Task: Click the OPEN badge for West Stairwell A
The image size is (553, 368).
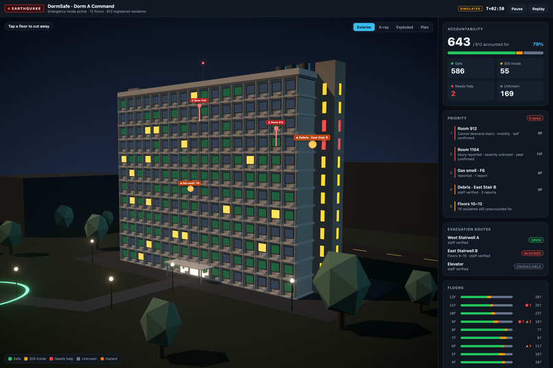Action: tap(536, 240)
